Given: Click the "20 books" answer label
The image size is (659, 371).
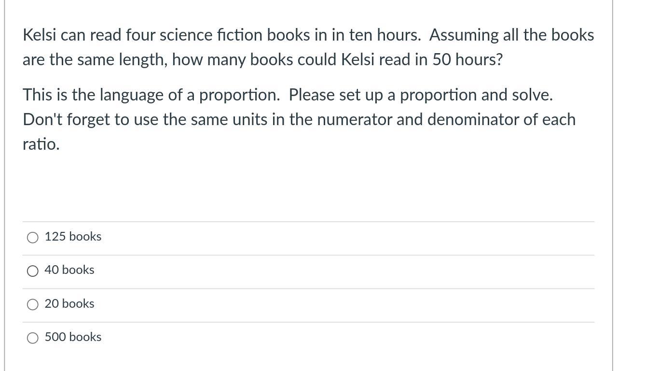Looking at the screenshot, I should click(69, 304).
